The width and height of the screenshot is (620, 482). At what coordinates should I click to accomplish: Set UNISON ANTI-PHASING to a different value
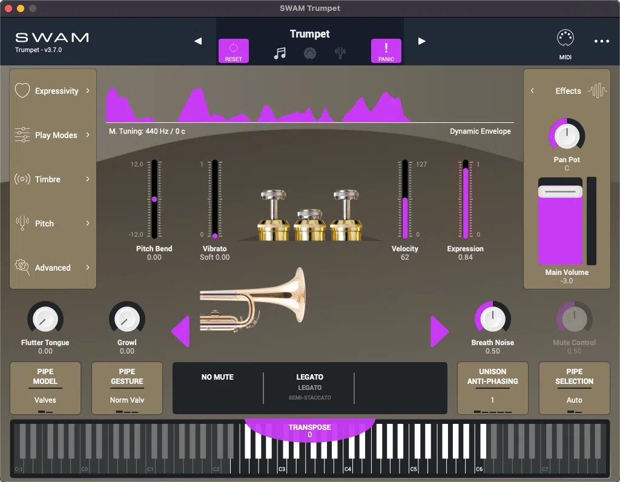coord(492,388)
